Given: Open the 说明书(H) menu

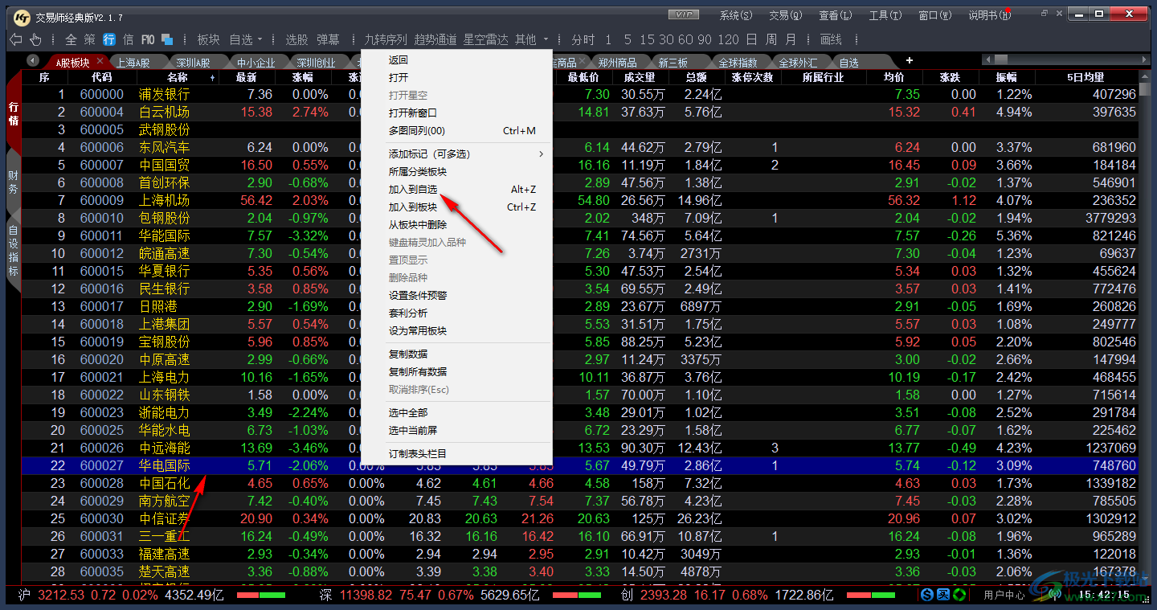Looking at the screenshot, I should click(988, 15).
